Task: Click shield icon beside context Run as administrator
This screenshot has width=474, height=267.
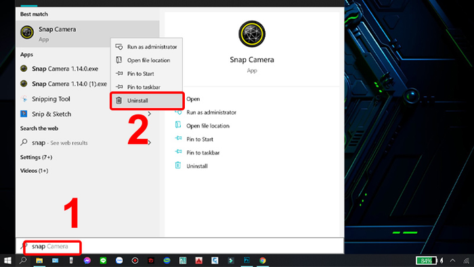Action: coord(119,47)
